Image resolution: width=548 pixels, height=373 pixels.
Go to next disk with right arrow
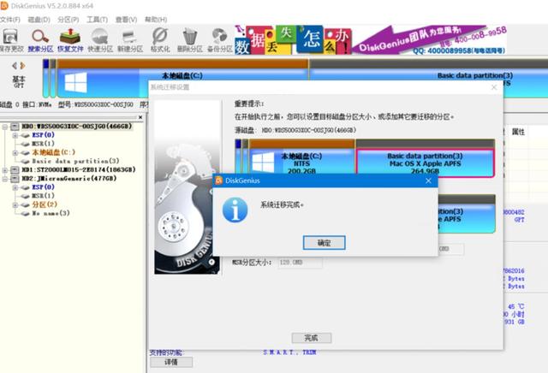click(22, 65)
